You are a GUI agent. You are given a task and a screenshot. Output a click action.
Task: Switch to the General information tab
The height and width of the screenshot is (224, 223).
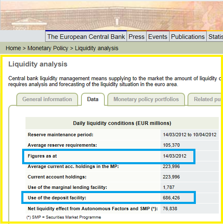[47, 99]
